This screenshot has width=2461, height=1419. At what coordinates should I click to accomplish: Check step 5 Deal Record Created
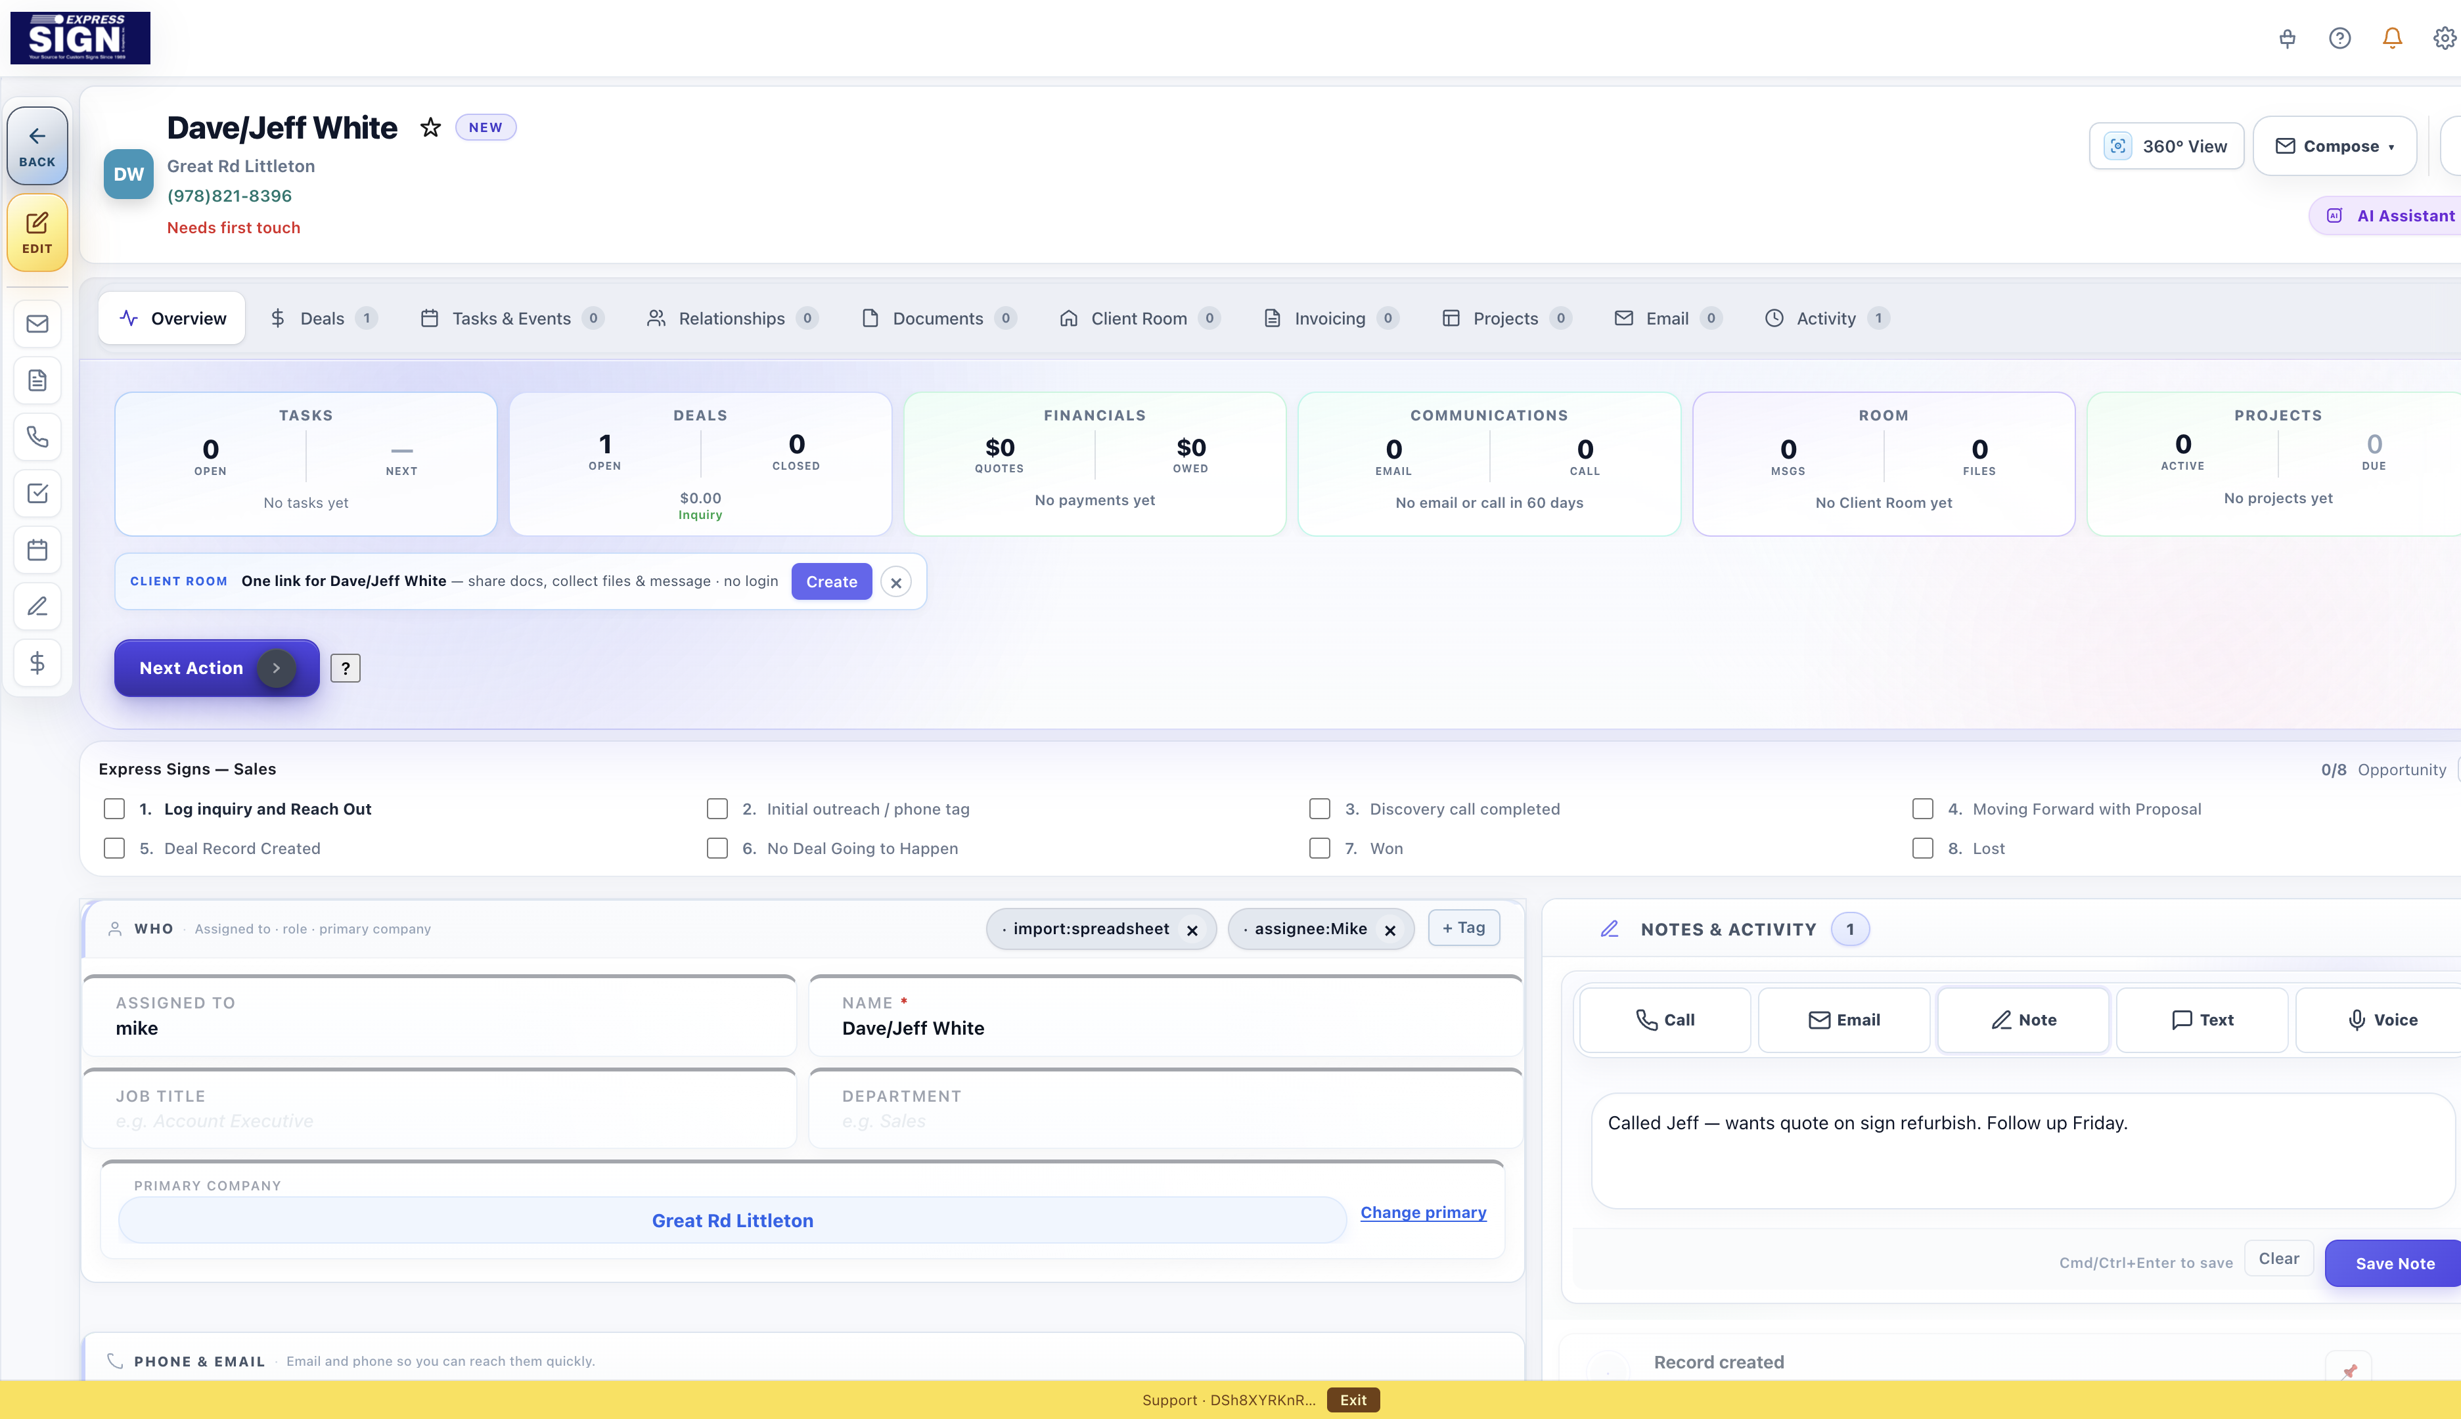[114, 848]
